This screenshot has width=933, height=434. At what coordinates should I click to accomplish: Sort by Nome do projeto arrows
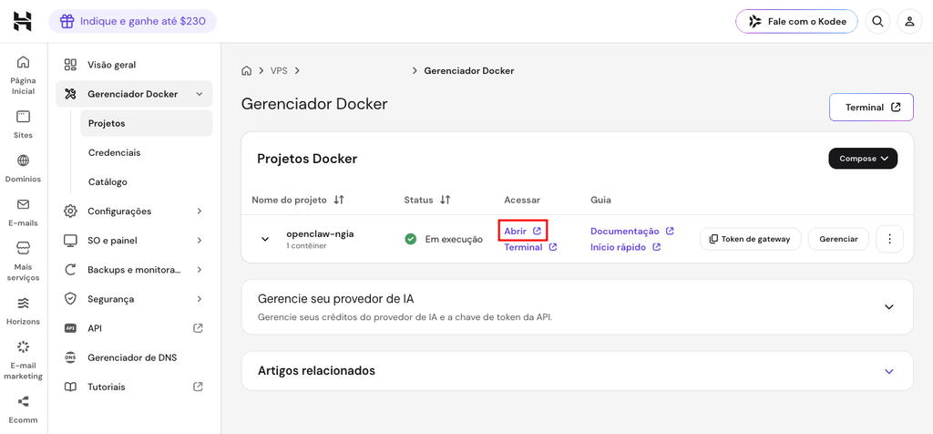339,200
